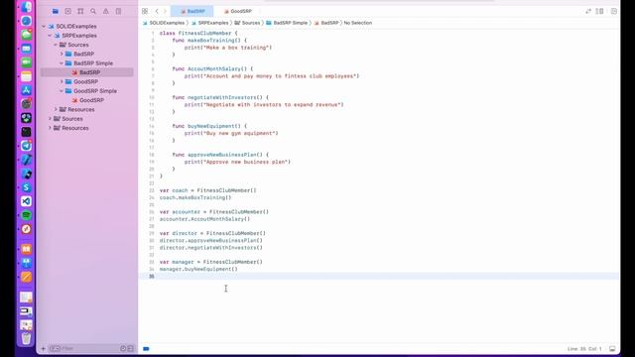
Task: Expand the GoodSRP folder
Action: (x=62, y=81)
